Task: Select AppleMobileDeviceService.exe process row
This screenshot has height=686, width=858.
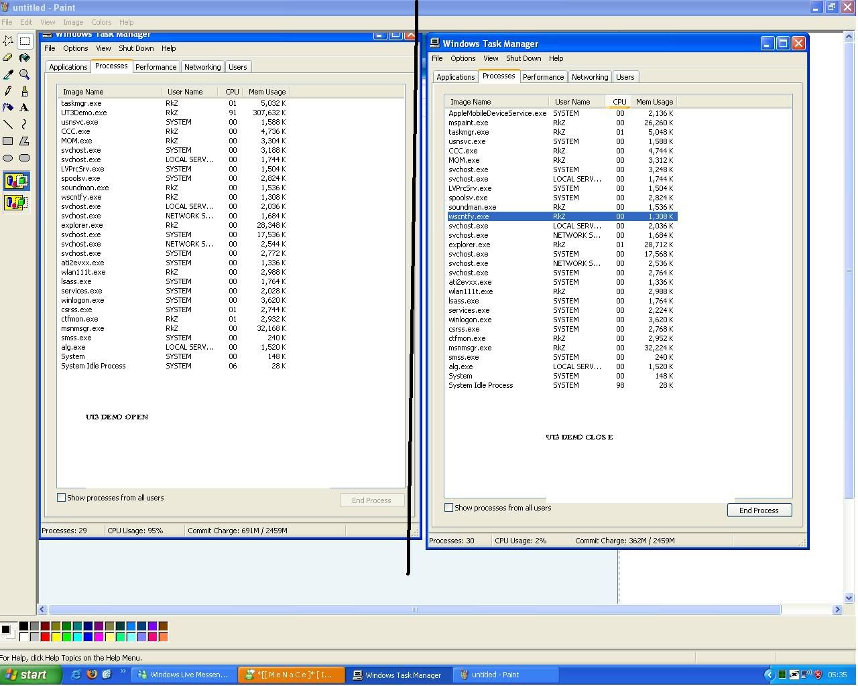Action: [562, 113]
